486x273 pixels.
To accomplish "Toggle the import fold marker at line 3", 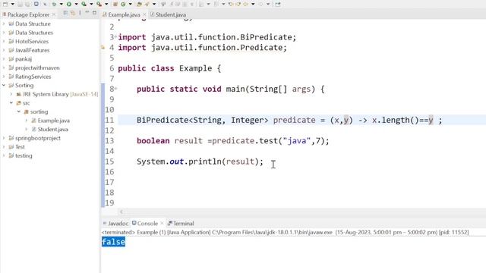I will [115, 37].
